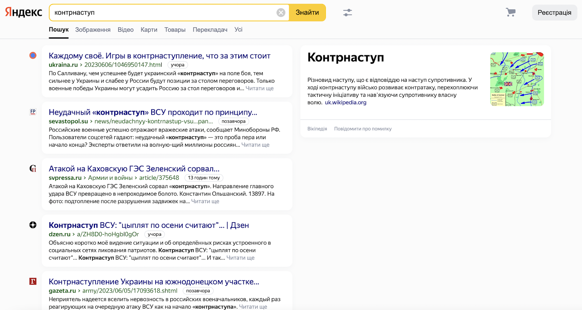The width and height of the screenshot is (582, 310).
Task: Switch to the Відео tab
Action: (x=125, y=30)
